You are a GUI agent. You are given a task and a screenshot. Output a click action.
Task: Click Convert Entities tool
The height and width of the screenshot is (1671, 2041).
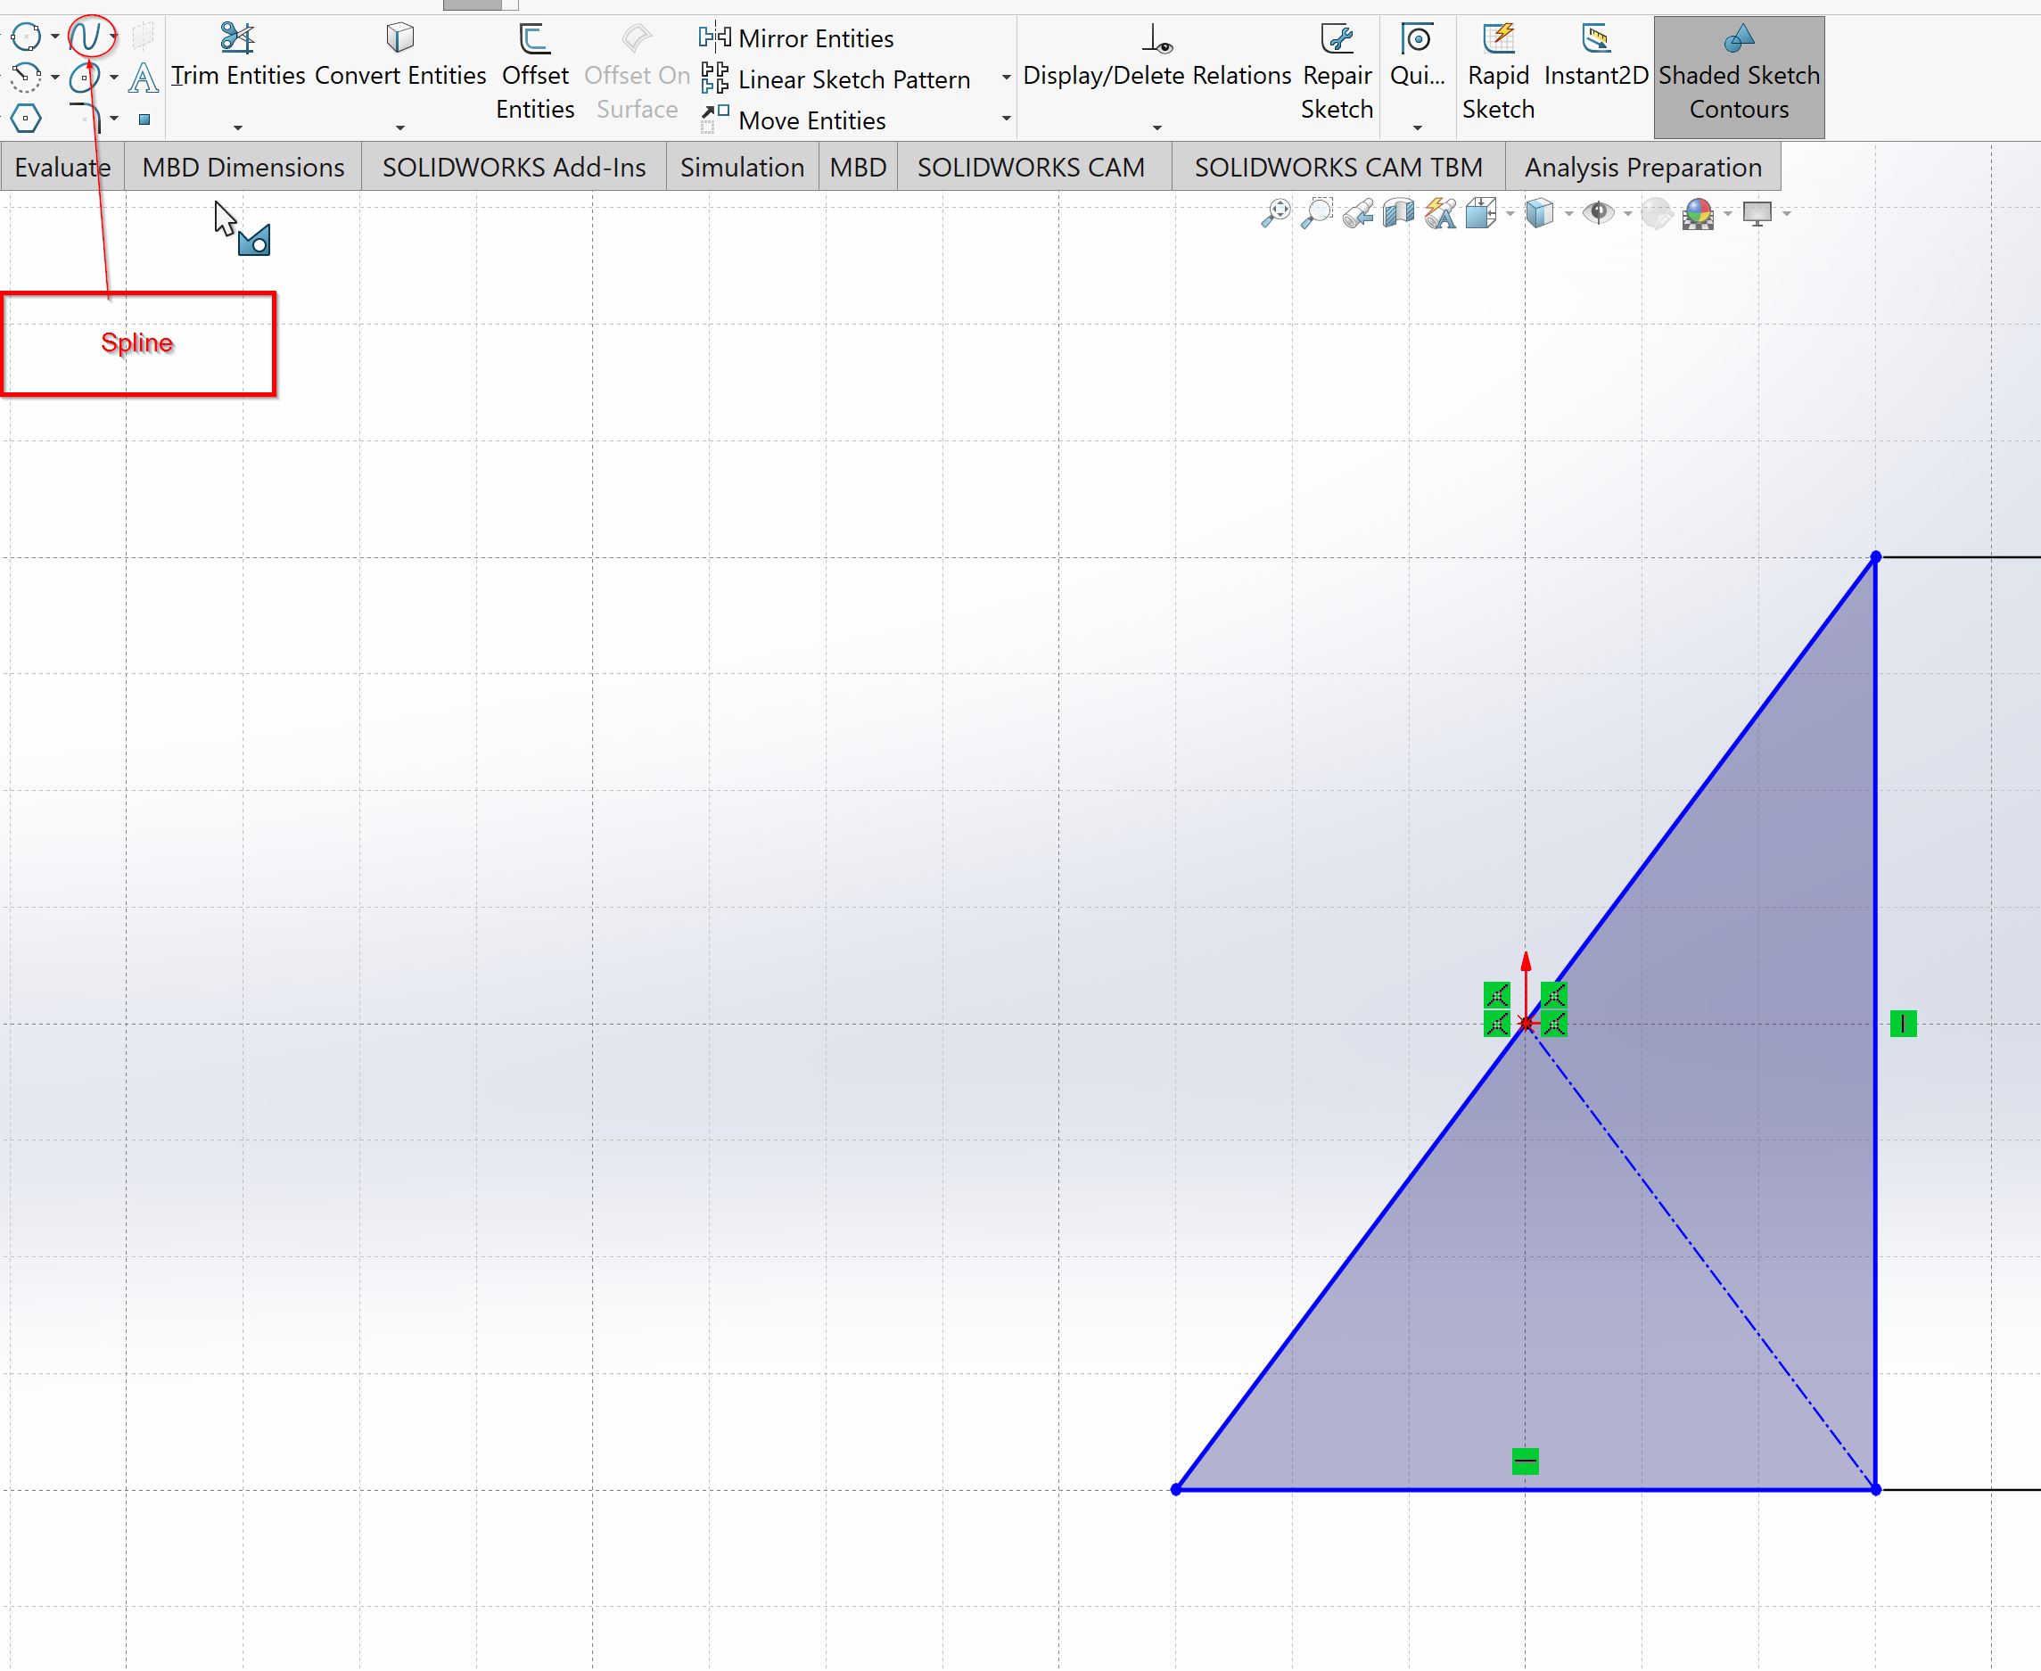tap(400, 58)
